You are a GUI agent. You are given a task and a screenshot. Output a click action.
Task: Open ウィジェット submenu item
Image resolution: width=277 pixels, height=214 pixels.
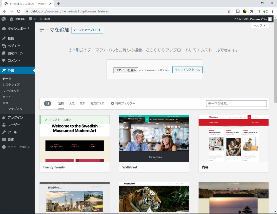coord(11,91)
